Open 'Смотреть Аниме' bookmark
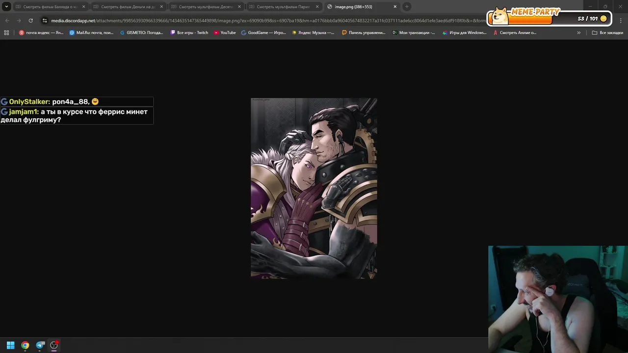Screen dimensions: 628x353 tap(515, 33)
